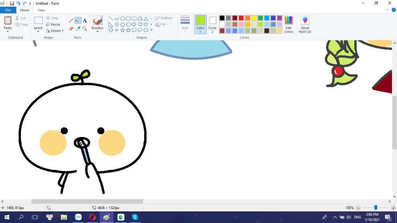Open the File menu
The height and width of the screenshot is (223, 397).
pos(8,10)
